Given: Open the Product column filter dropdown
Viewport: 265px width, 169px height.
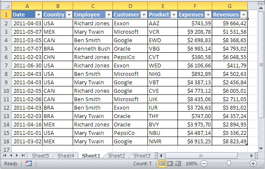Looking at the screenshot, I should point(174,15).
